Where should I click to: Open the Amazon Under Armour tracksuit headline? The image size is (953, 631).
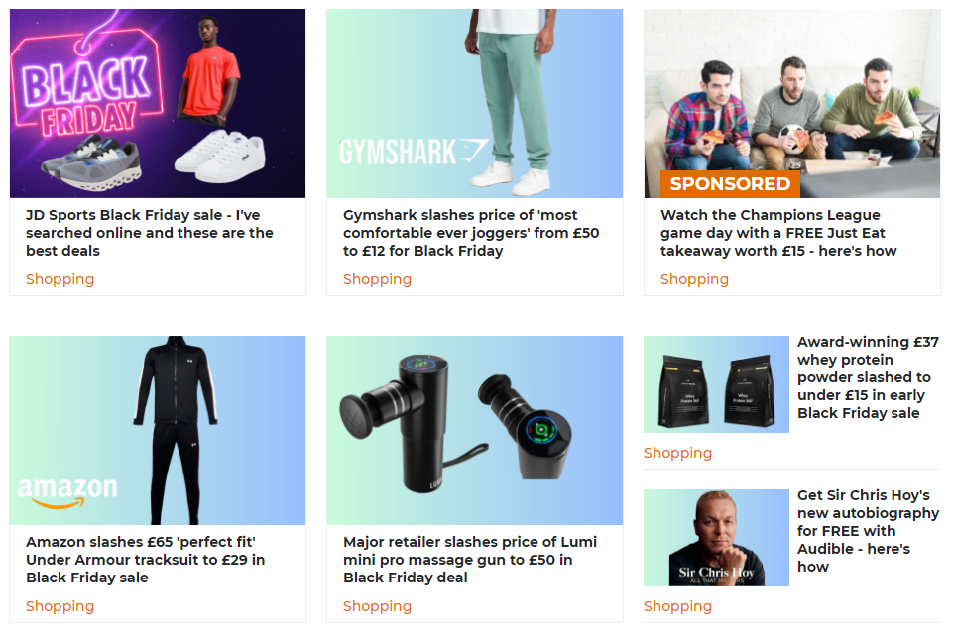[x=145, y=560]
